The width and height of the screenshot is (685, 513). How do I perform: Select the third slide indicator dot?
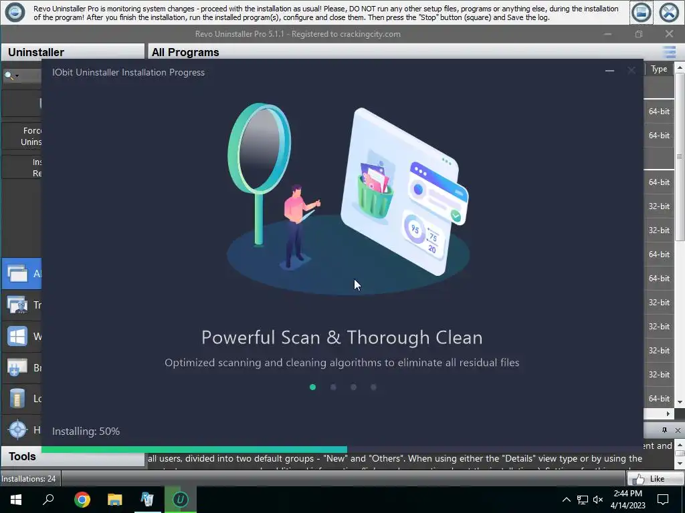pos(353,387)
